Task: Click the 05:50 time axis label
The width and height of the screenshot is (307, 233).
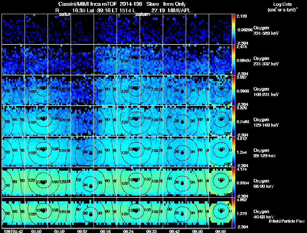Action: click(x=36, y=231)
